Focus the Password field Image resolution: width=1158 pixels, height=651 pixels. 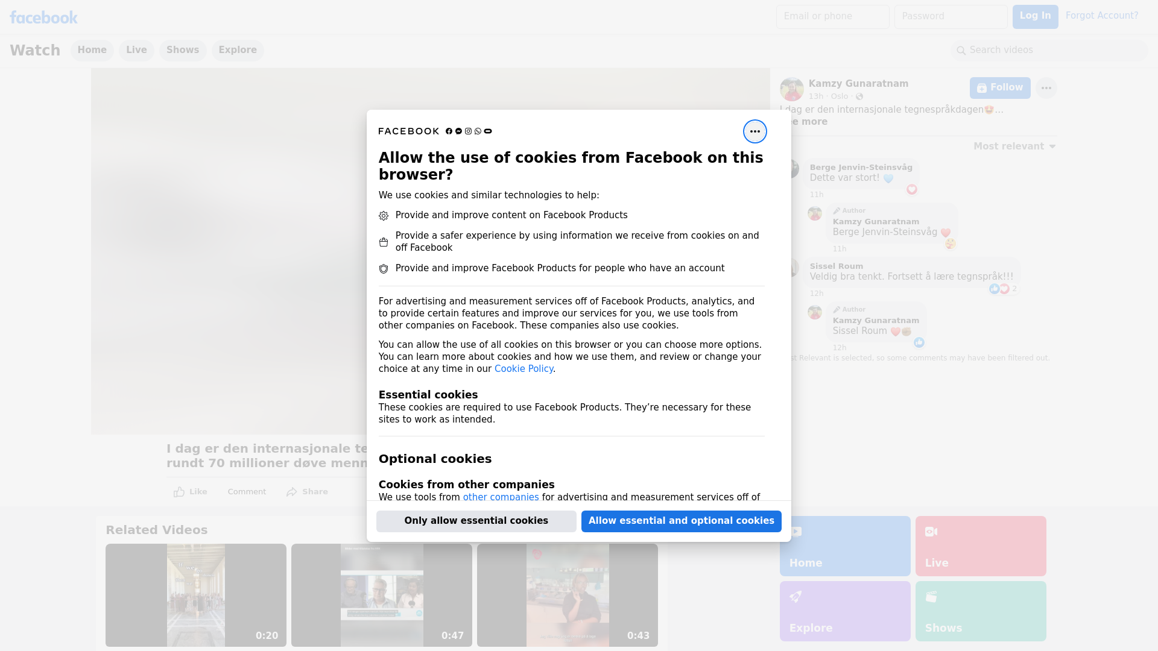coord(951,17)
